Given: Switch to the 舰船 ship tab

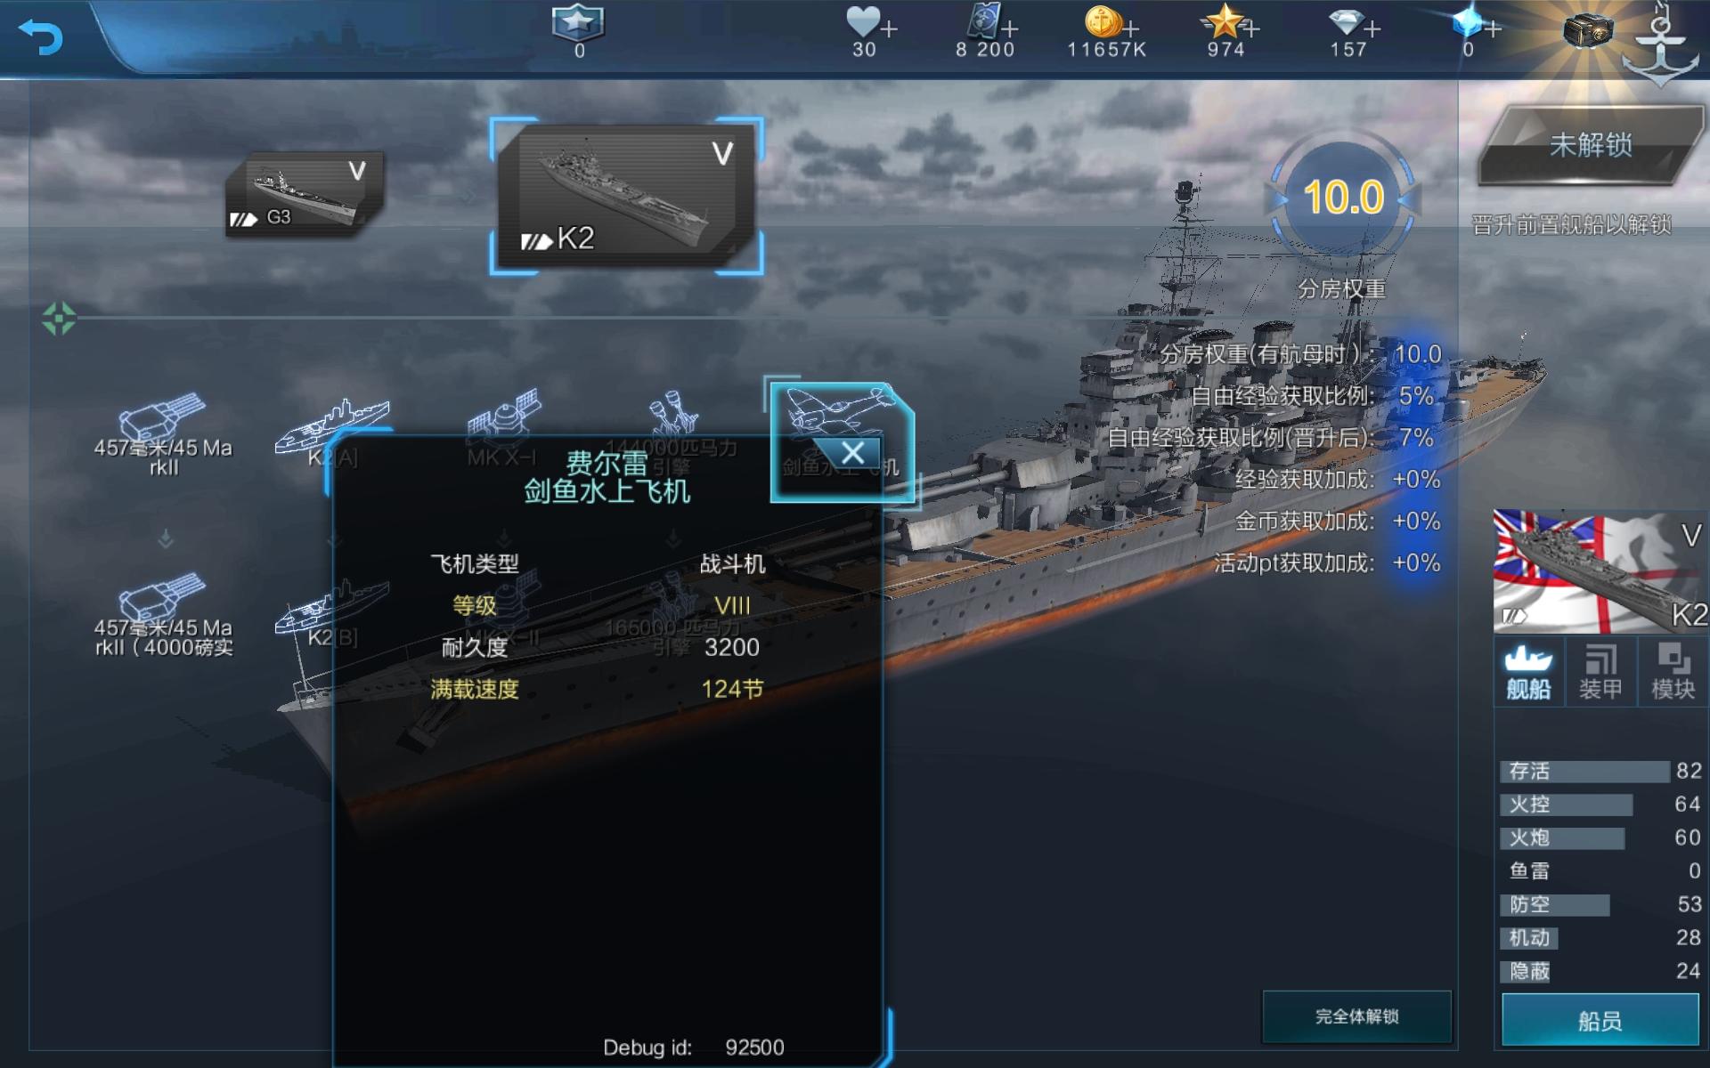Looking at the screenshot, I should [x=1528, y=671].
